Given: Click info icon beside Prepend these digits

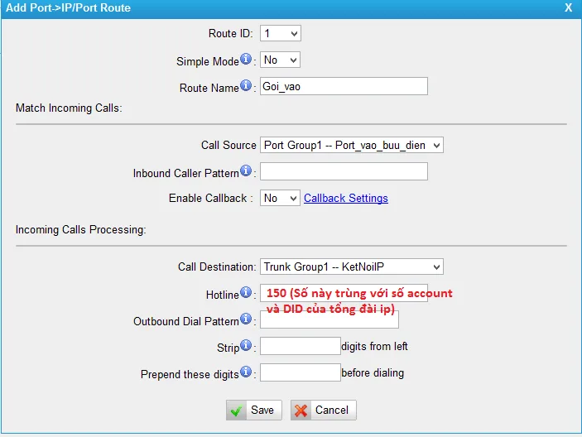Looking at the screenshot, I should [246, 373].
